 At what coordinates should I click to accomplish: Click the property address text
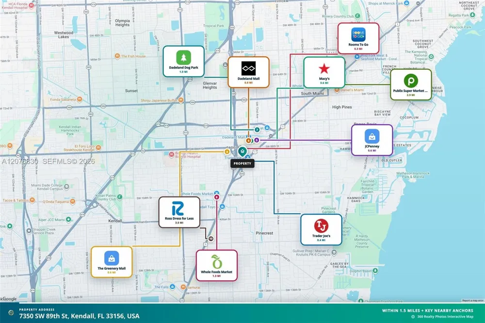click(x=79, y=316)
